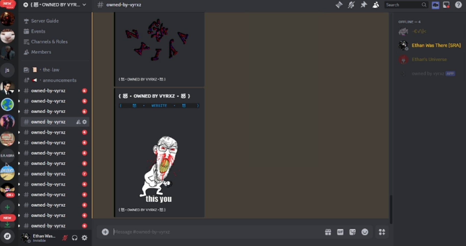Open the emoji picker
The width and height of the screenshot is (466, 246).
pos(365,232)
